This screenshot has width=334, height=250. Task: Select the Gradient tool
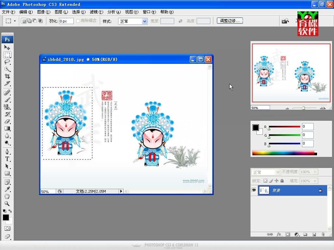7,128
